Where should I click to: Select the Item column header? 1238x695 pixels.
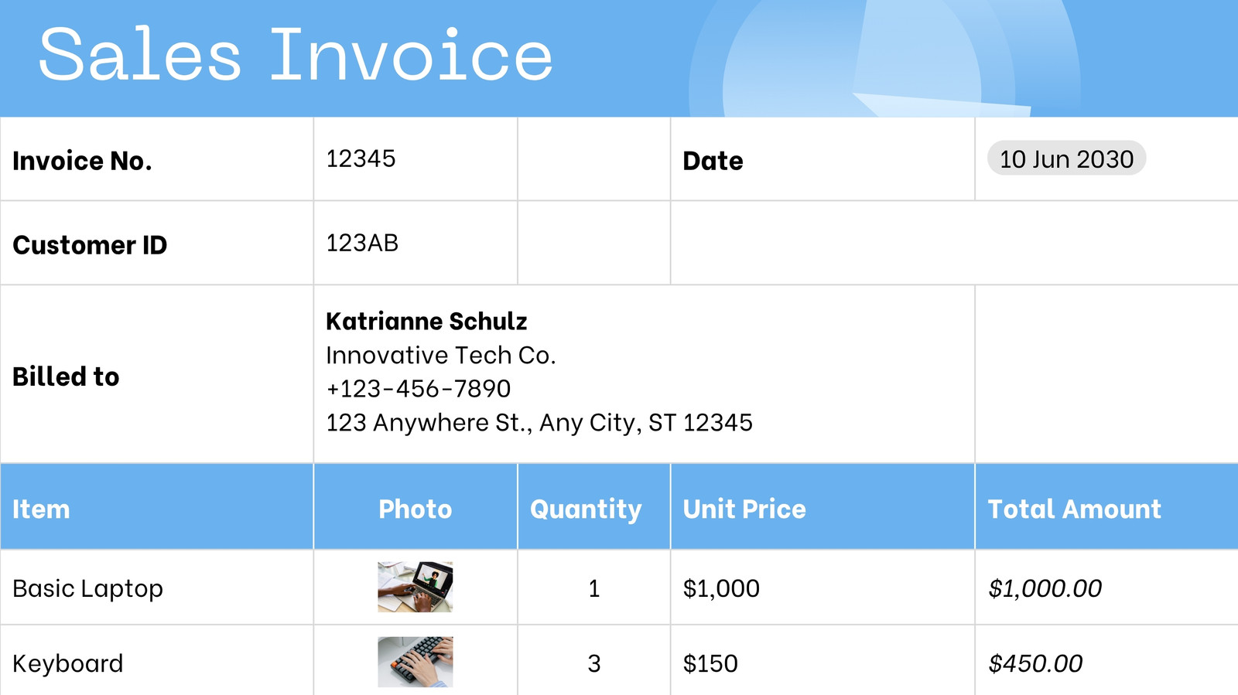pyautogui.click(x=157, y=507)
